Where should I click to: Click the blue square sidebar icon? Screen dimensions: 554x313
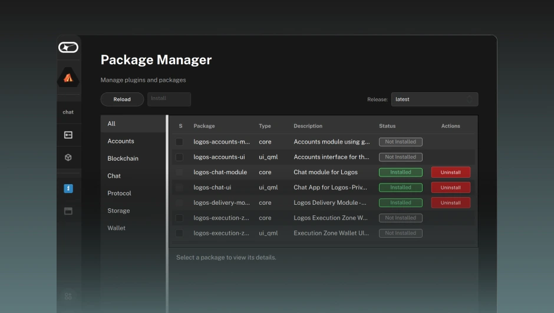point(68,188)
